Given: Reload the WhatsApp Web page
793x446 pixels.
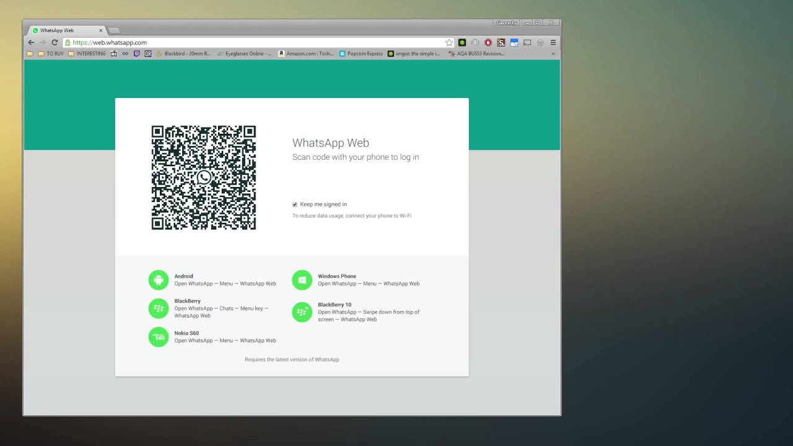Looking at the screenshot, I should pyautogui.click(x=55, y=43).
